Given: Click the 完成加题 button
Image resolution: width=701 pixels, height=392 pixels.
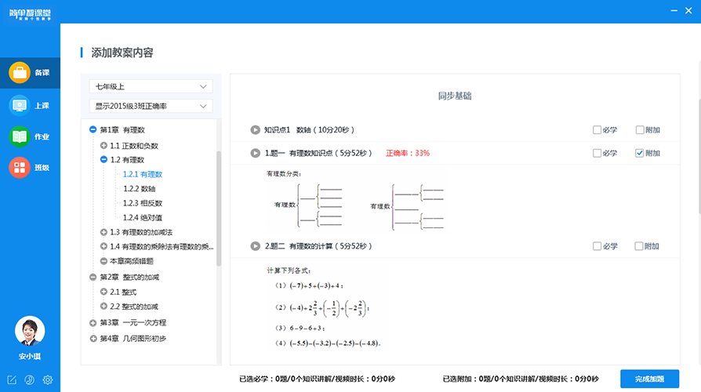Looking at the screenshot, I should tap(649, 379).
